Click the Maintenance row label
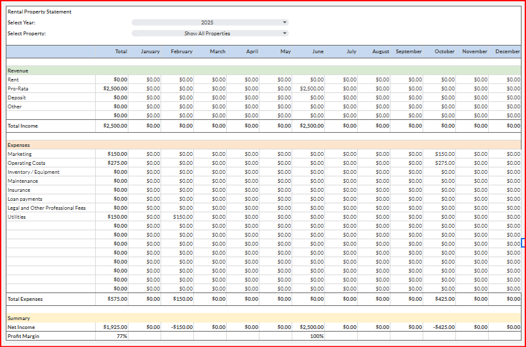 (22, 181)
